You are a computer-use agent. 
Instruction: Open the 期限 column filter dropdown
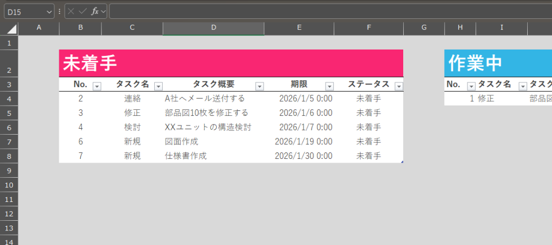[329, 86]
